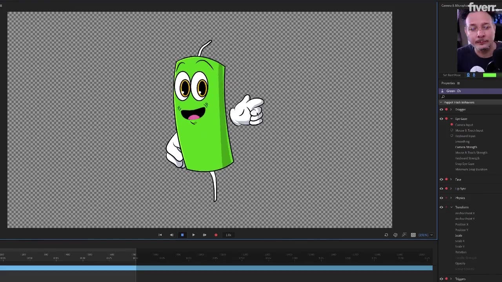Select the Scale X parameter
This screenshot has height=282, width=502.
[x=460, y=241]
